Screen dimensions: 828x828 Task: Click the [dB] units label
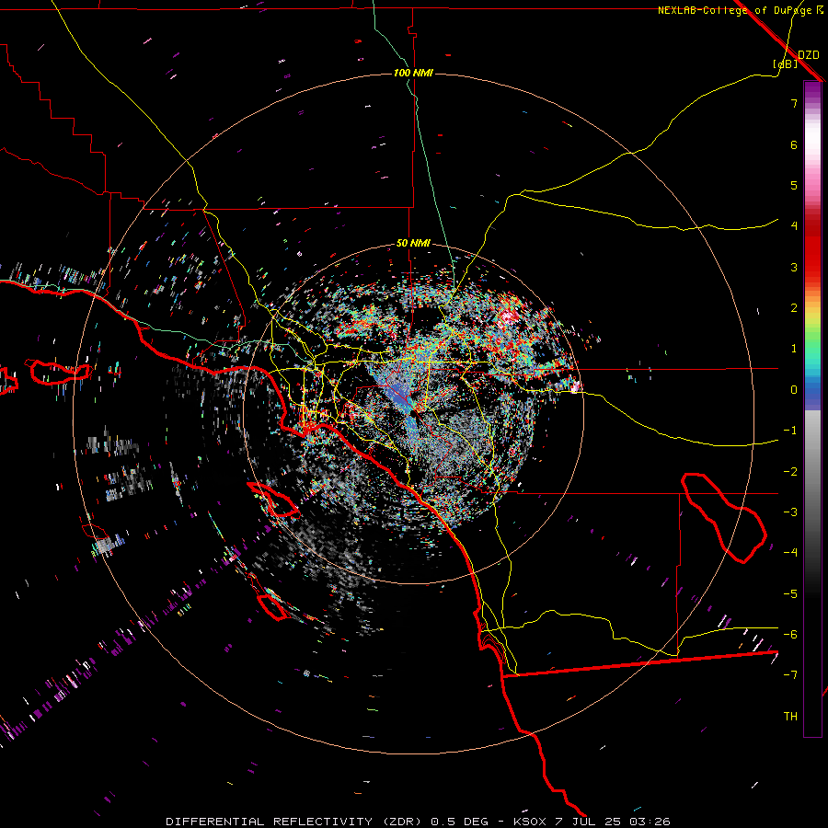point(786,63)
